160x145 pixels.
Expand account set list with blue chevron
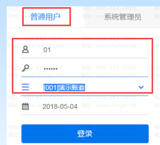click(141, 87)
